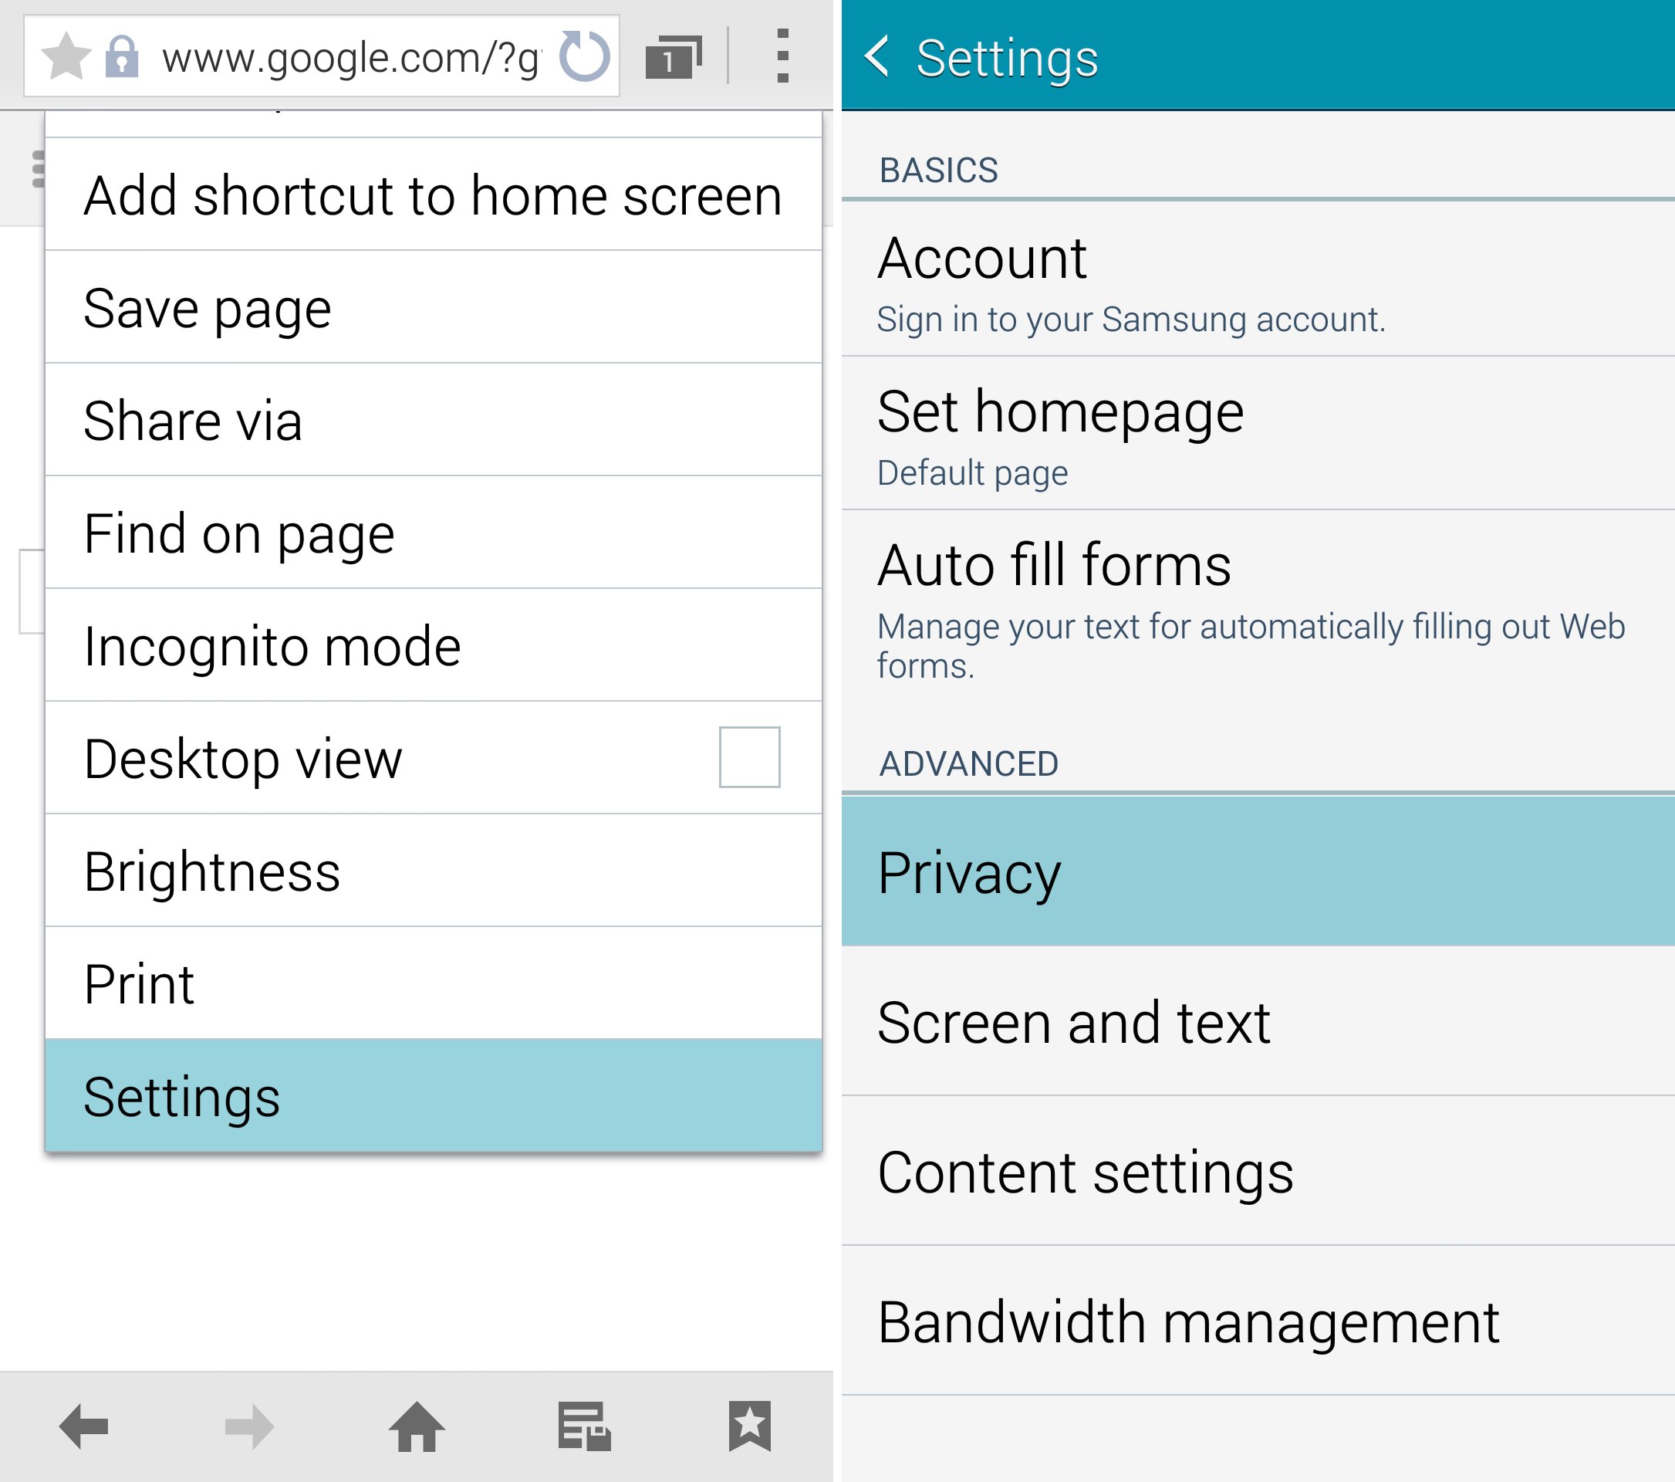Tap the www.google.com URL field
The image size is (1675, 1482).
tap(351, 57)
